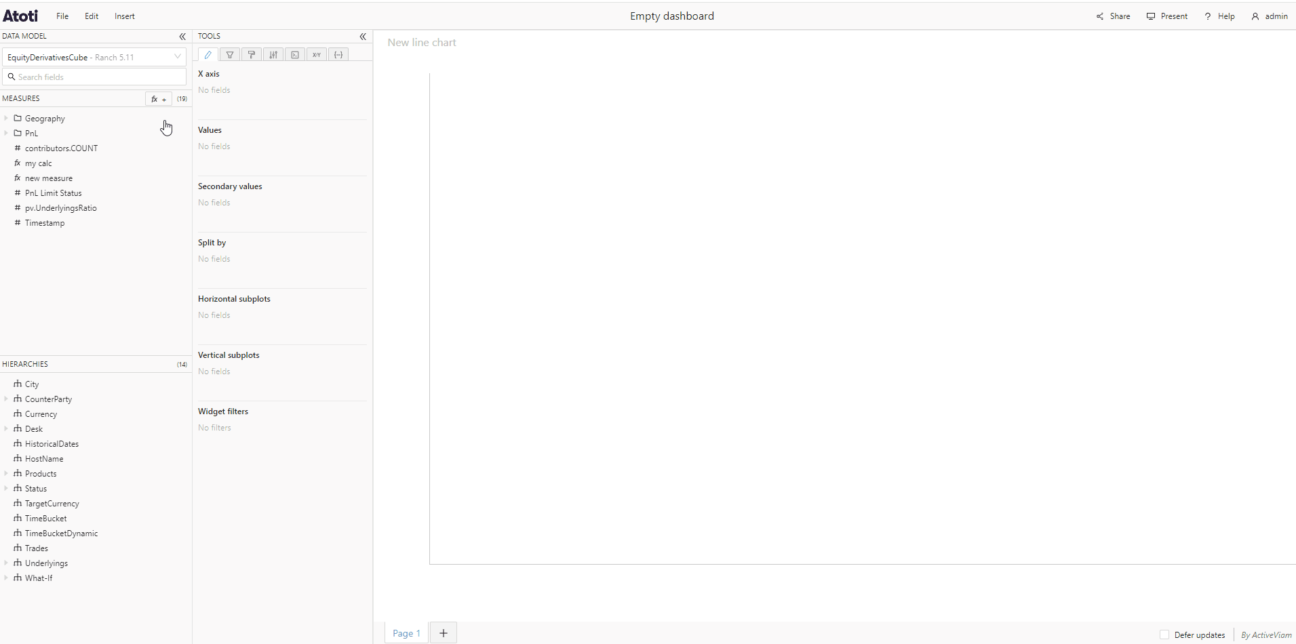The width and height of the screenshot is (1296, 644).
Task: Click the hierarchies count (14) badge
Action: pyautogui.click(x=182, y=365)
